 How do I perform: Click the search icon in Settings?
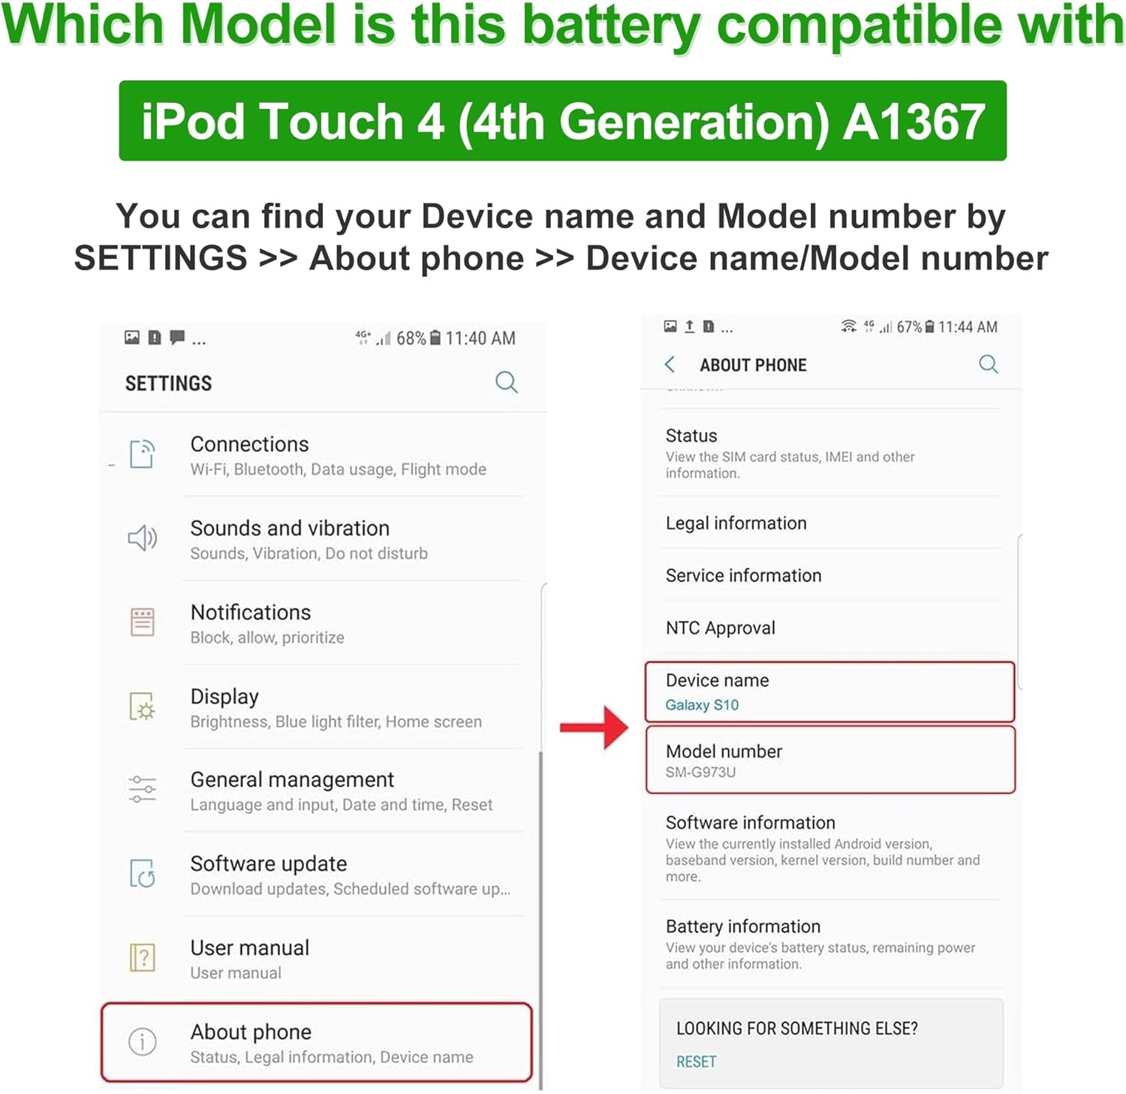[507, 382]
